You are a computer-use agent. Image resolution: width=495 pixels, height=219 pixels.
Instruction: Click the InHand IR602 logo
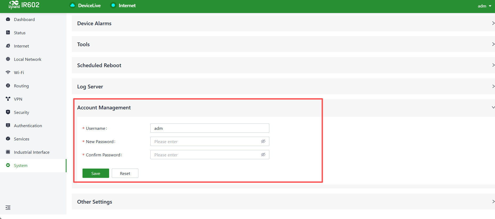(x=24, y=5)
